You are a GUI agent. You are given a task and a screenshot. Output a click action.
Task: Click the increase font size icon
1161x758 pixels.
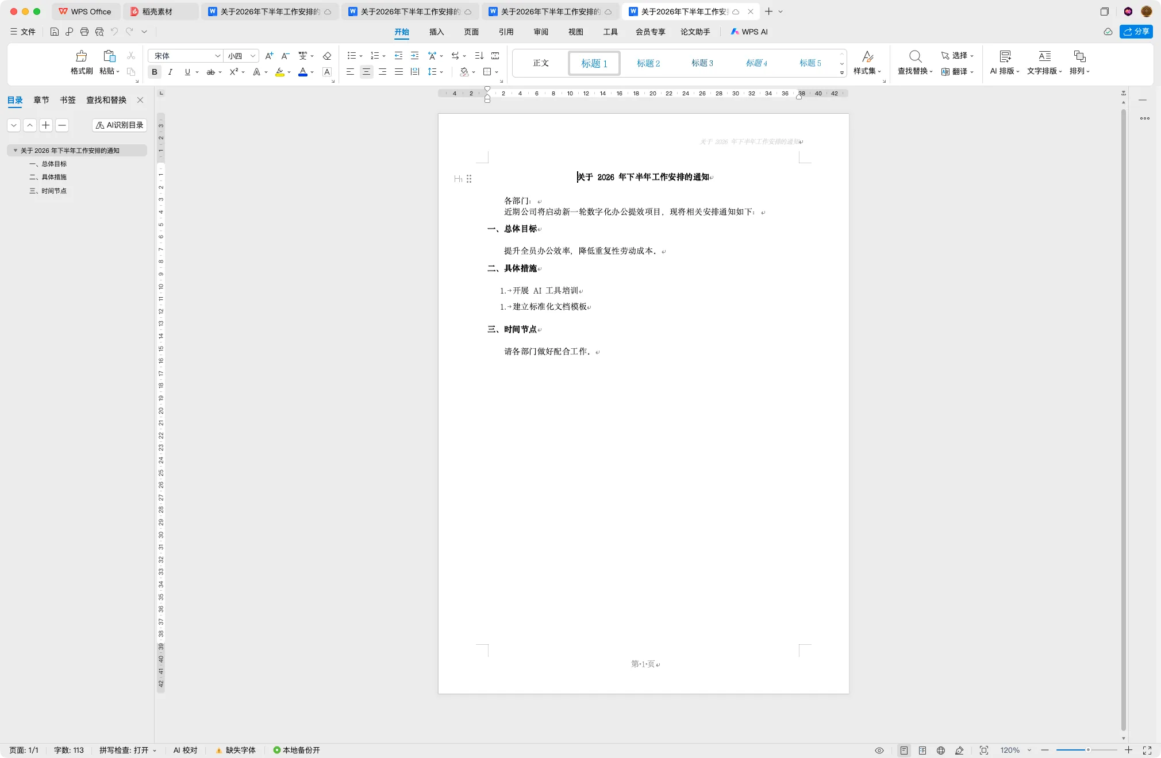point(269,56)
